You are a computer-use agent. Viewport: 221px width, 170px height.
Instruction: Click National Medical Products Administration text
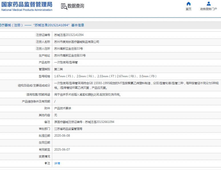pyautogui.click(x=27, y=10)
